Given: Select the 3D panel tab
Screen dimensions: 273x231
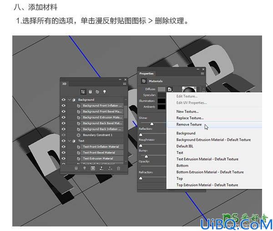Looking at the screenshot, I should (x=64, y=84).
